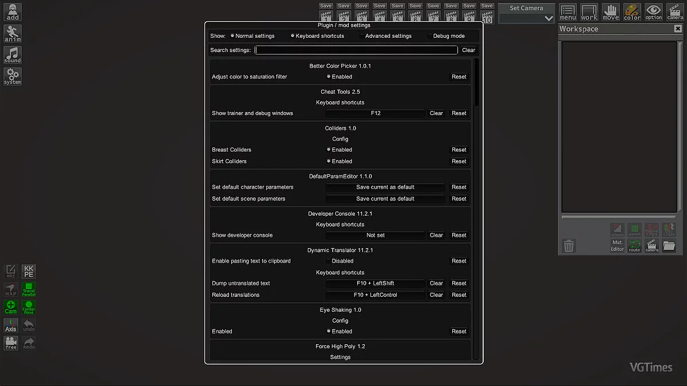Screen dimensions: 687x386
Task: Toggle Enable pasting text to clipboard
Action: pyautogui.click(x=329, y=261)
